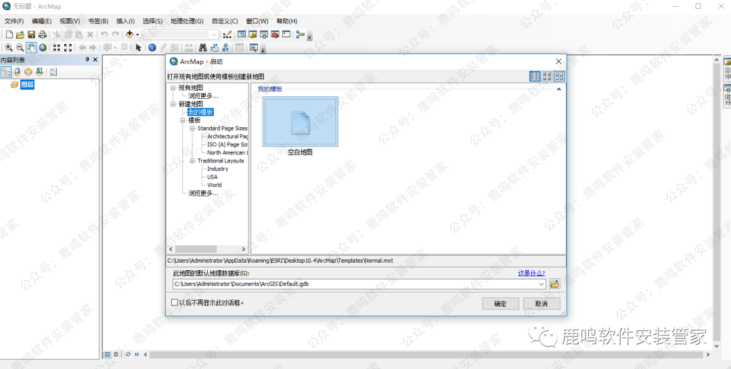The height and width of the screenshot is (369, 731).
Task: Open the Editor toolbar icon
Action: [227, 35]
